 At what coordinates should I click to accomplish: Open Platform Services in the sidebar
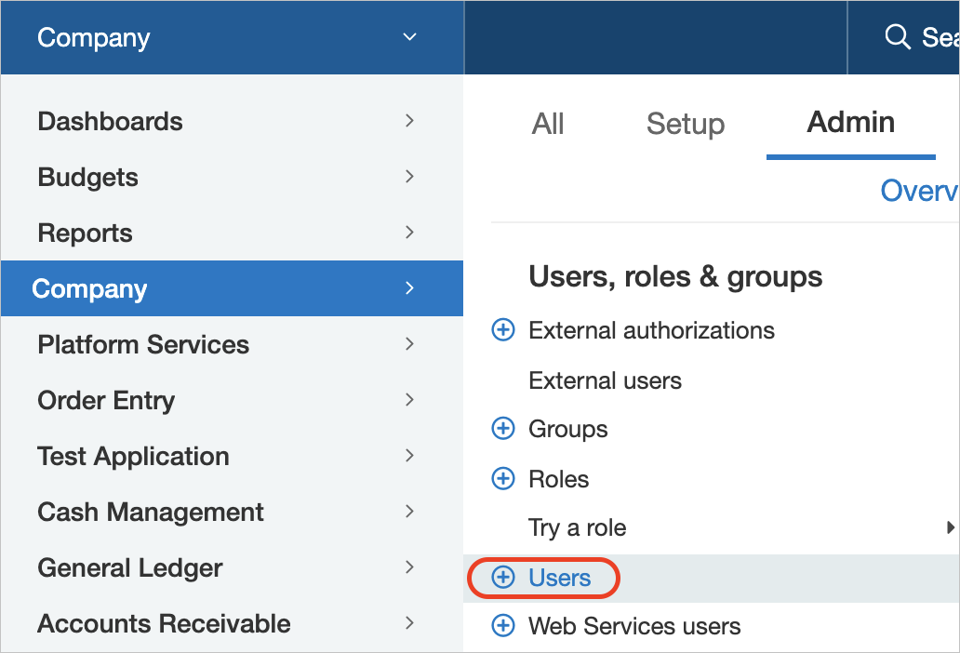click(232, 344)
